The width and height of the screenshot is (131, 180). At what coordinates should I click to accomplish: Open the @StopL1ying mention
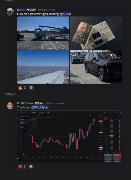(40, 107)
